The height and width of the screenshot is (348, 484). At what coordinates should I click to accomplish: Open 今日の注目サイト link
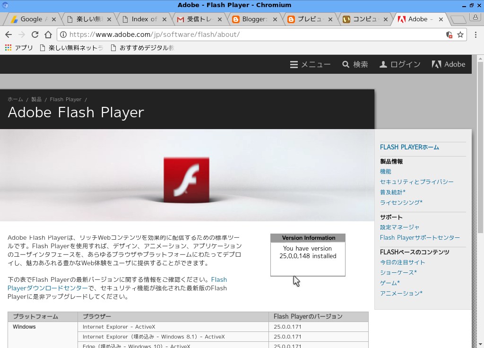coord(403,262)
